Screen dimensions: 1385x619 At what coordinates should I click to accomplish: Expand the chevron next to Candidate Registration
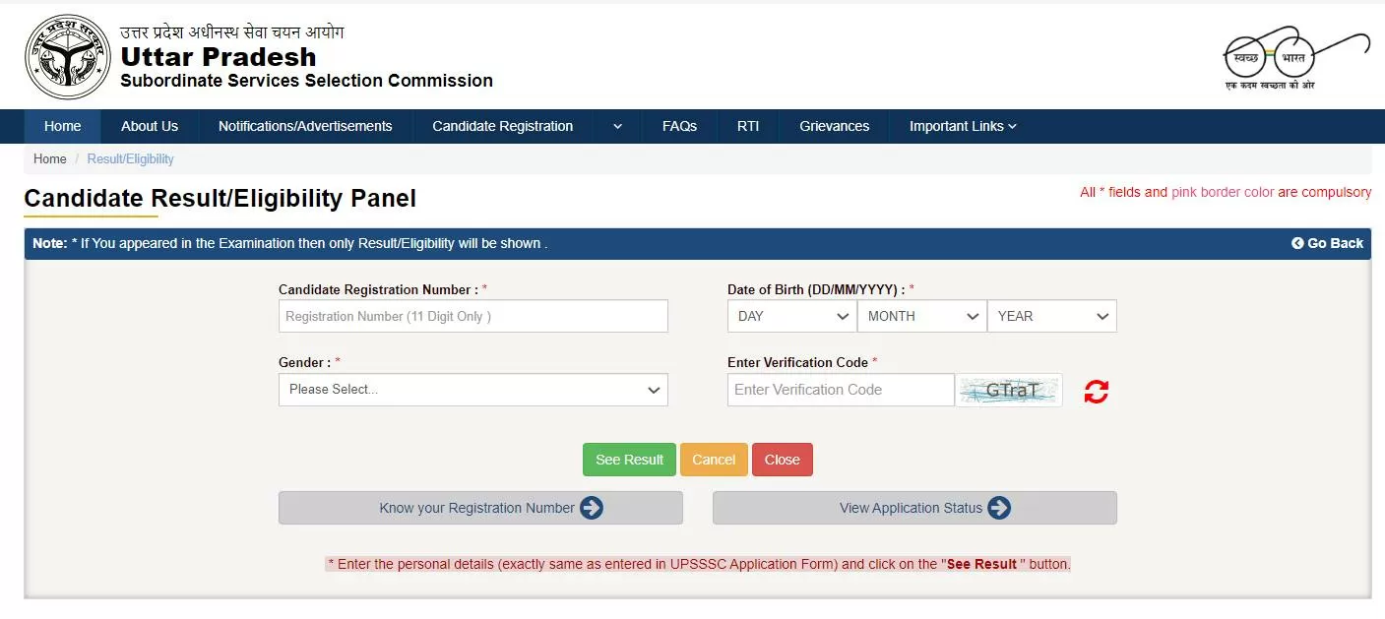pos(617,126)
